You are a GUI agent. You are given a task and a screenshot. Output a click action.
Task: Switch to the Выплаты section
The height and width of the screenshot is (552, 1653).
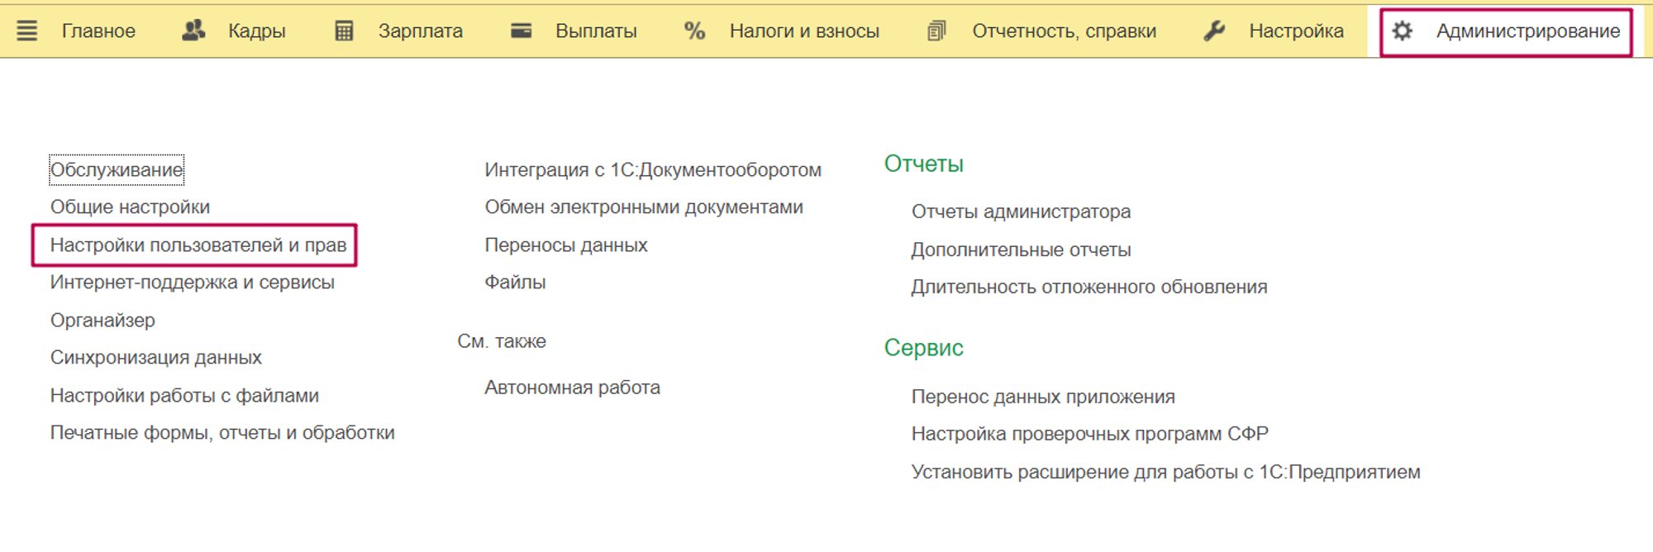click(596, 31)
